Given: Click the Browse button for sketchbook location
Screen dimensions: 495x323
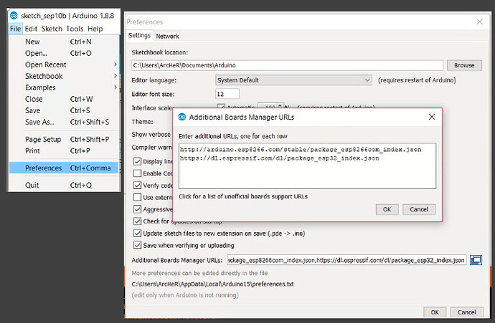Looking at the screenshot, I should click(x=464, y=65).
